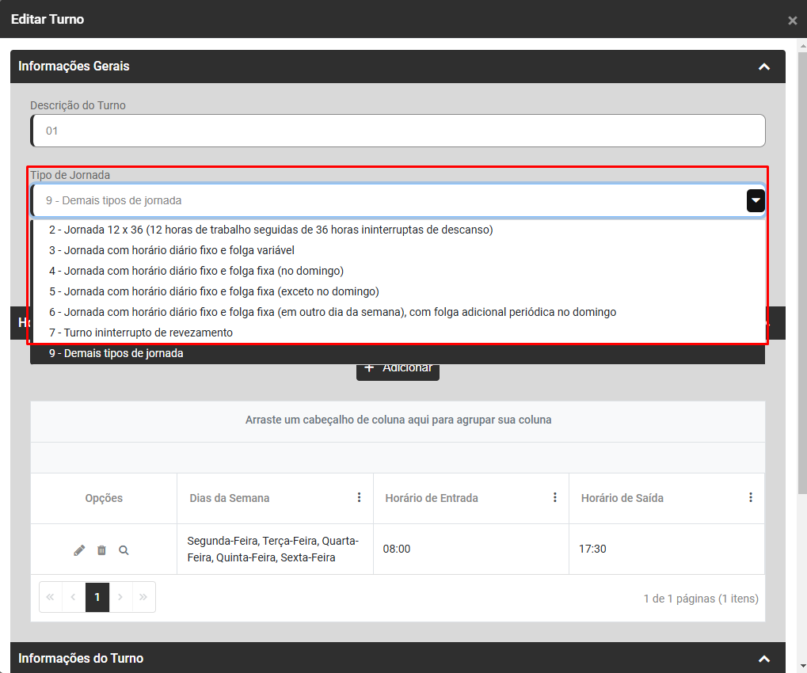The height and width of the screenshot is (673, 807).
Task: Click the Descrição do Turno input field
Action: pos(398,131)
